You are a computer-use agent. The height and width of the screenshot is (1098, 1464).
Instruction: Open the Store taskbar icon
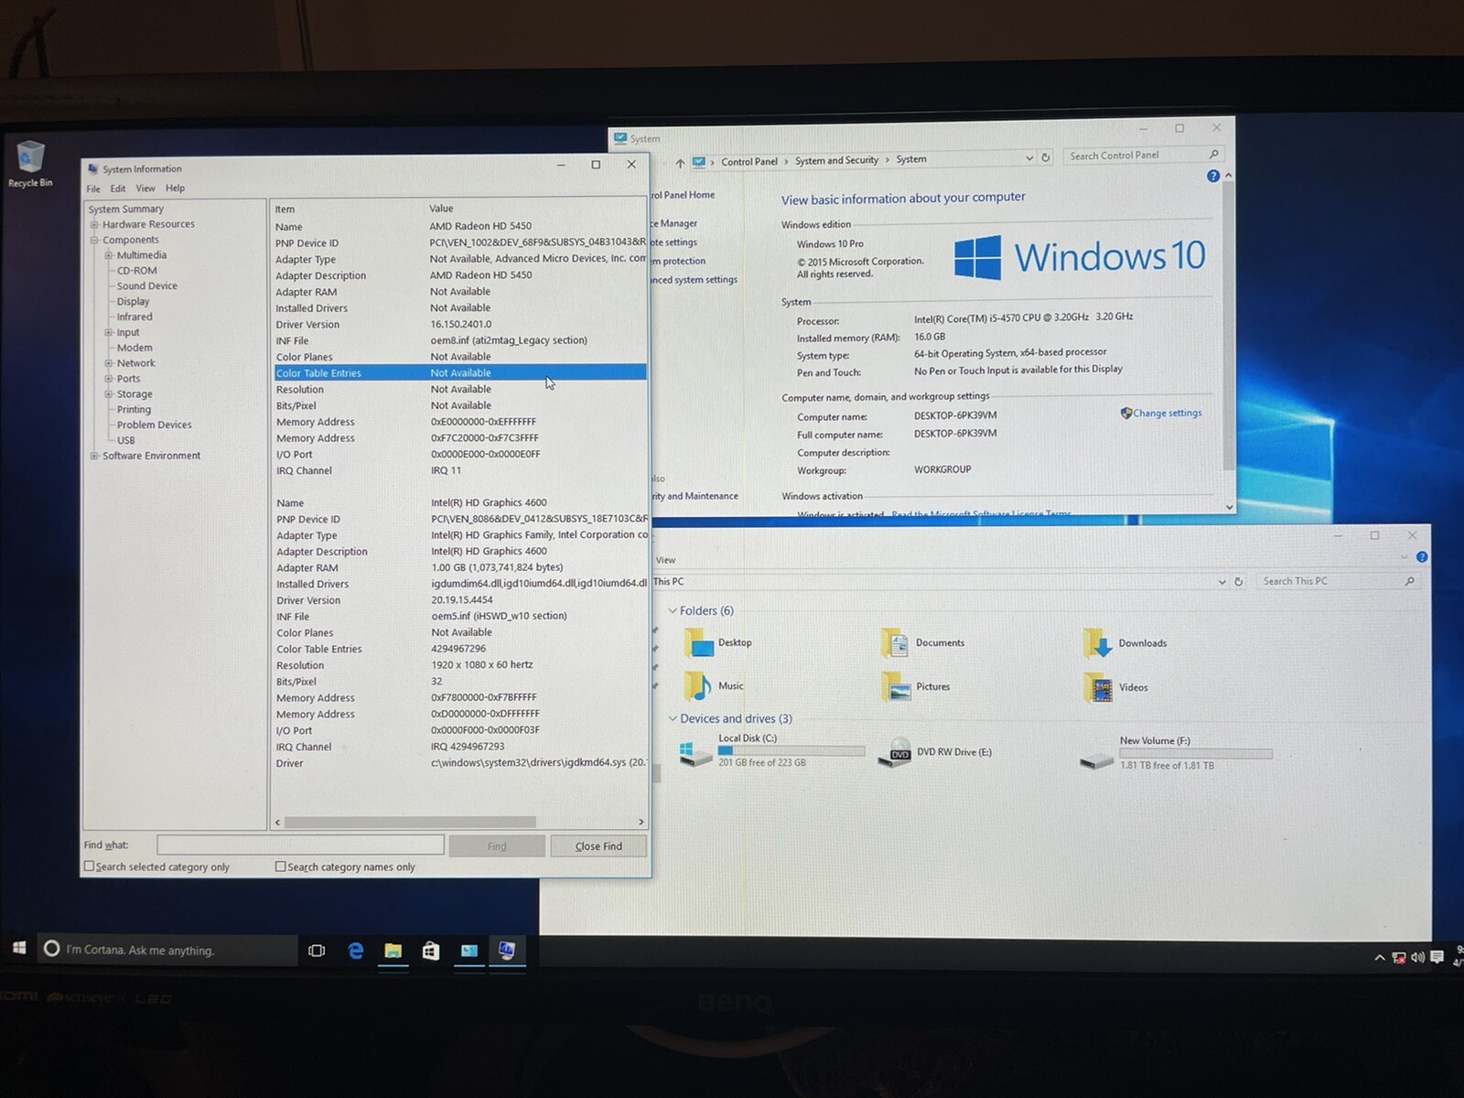click(431, 952)
